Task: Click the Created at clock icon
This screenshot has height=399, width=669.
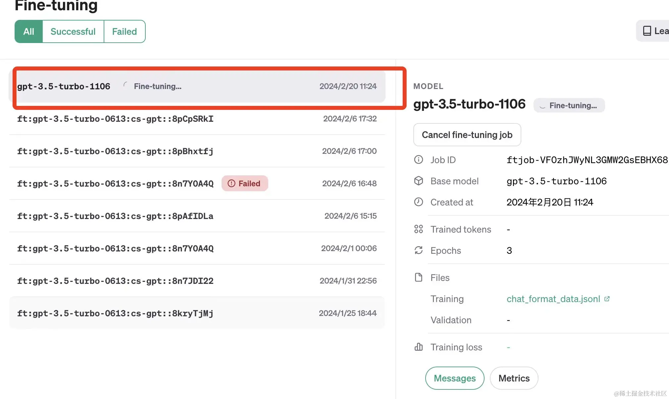Action: click(x=419, y=202)
